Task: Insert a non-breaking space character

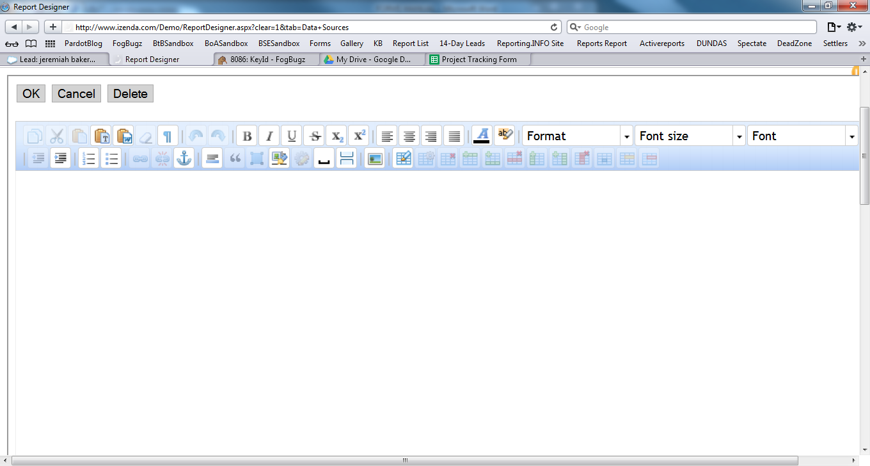Action: tap(324, 158)
